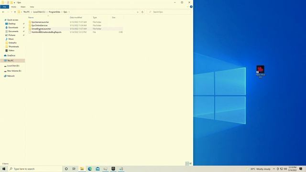This screenshot has height=172, width=306.
Task: Select New Volume (E:) in navigation pane
Action: click(14, 71)
